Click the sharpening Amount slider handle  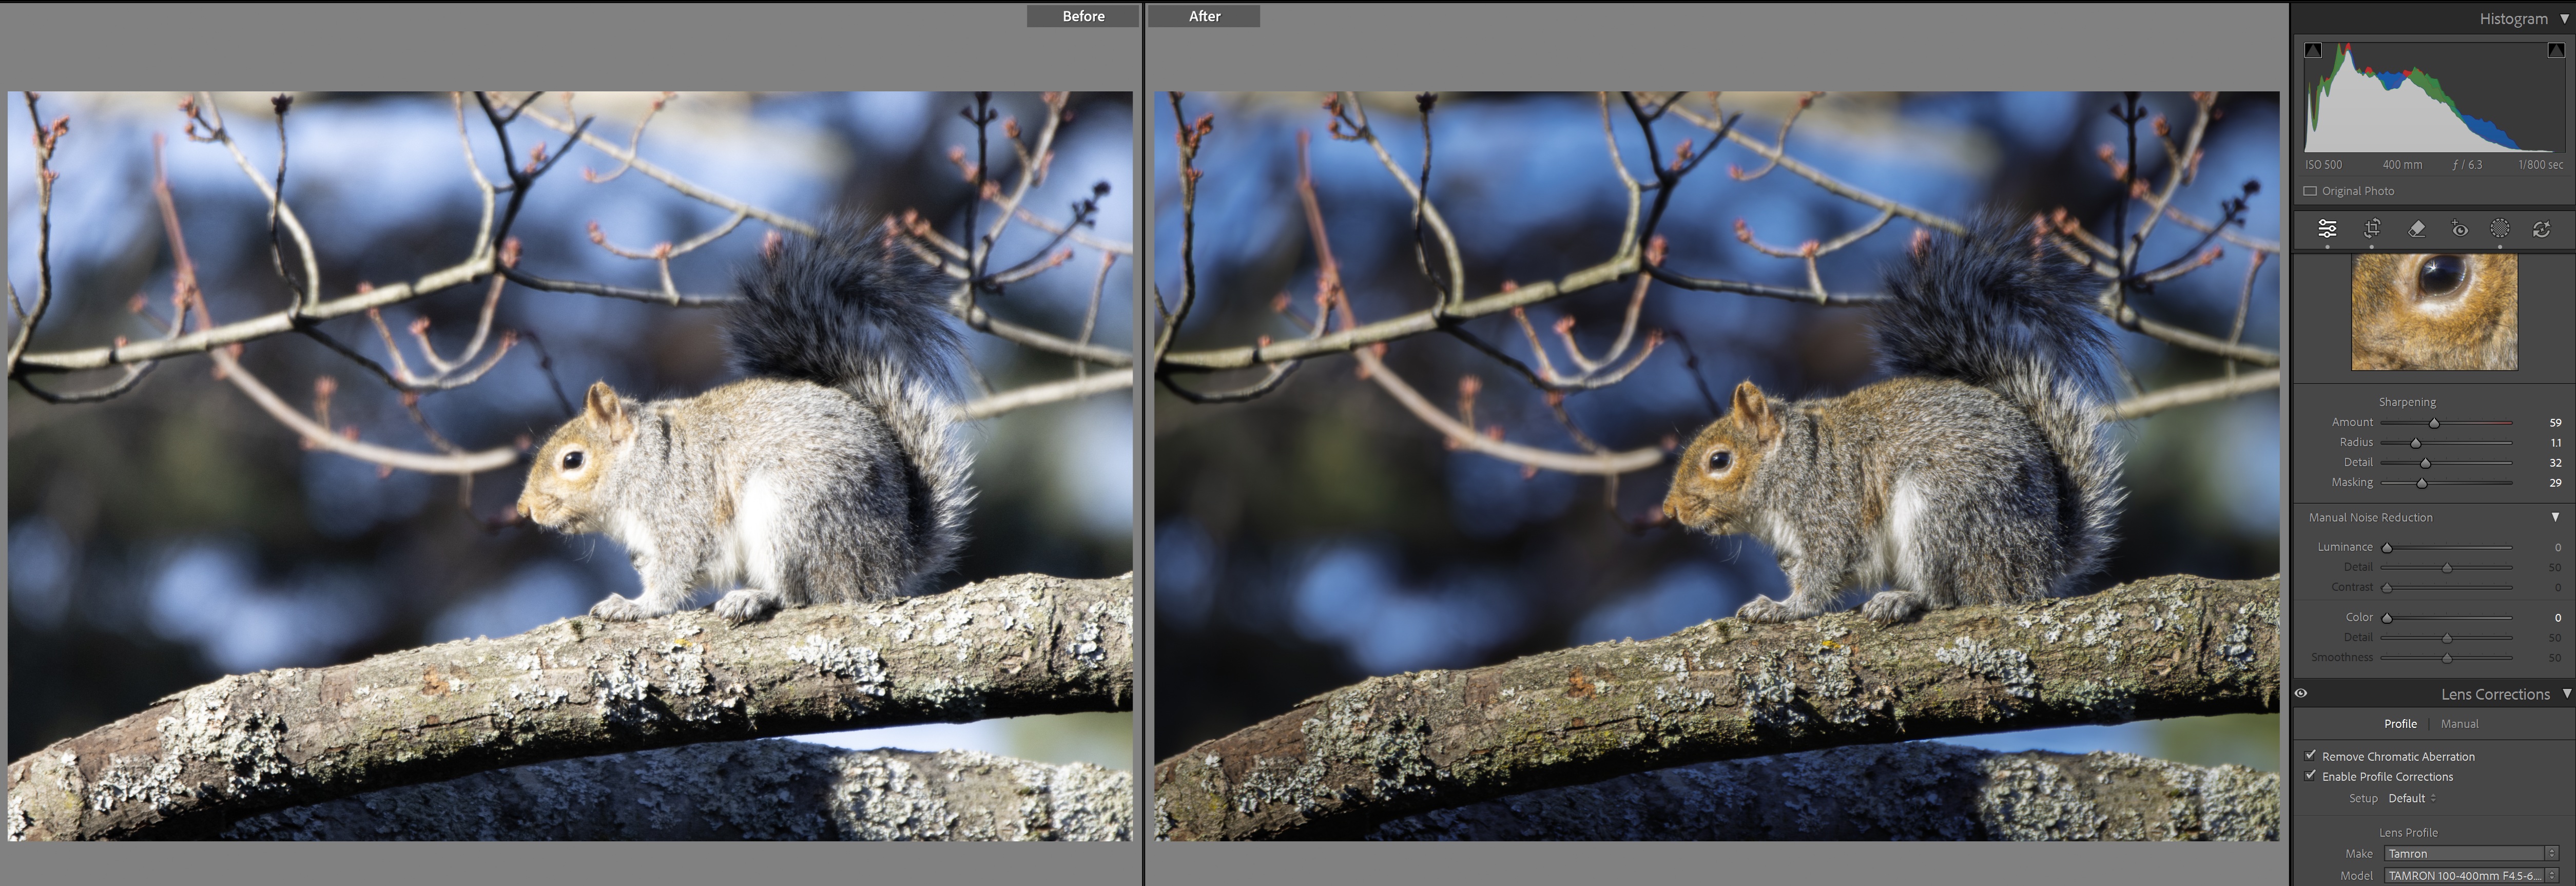(2434, 423)
